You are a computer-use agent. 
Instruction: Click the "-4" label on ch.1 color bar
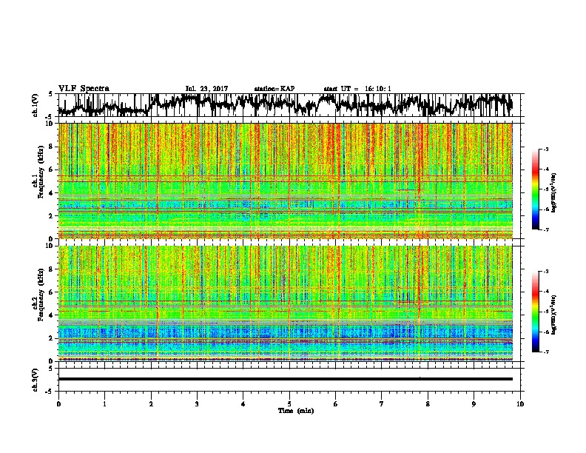[x=545, y=170]
